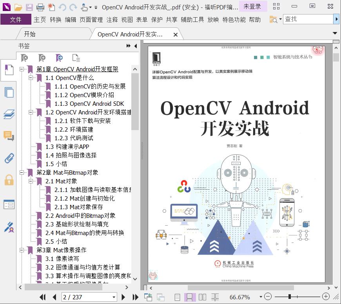Click the zoom in plus button
This screenshot has width=341, height=304.
(326, 297)
